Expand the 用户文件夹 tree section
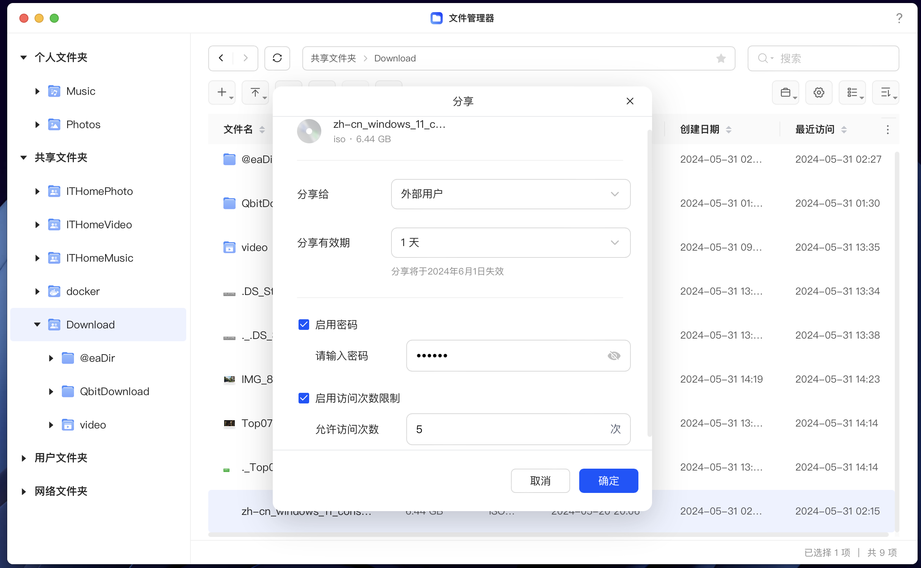The image size is (921, 568). (x=24, y=458)
